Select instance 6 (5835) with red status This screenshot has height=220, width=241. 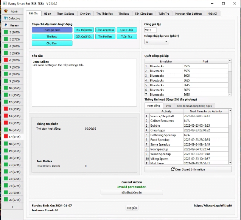(12, 60)
